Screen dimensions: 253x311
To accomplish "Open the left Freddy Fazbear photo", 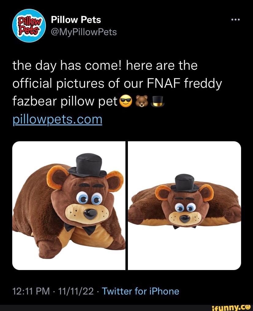I will coord(69,205).
